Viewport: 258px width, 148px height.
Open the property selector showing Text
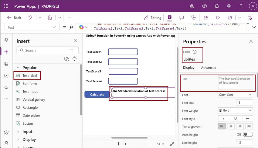32,27
